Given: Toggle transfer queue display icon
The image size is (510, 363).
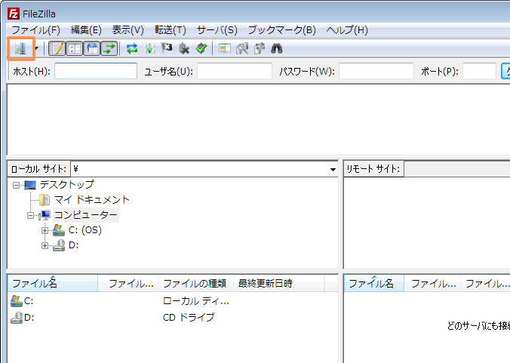Looking at the screenshot, I should click(109, 49).
